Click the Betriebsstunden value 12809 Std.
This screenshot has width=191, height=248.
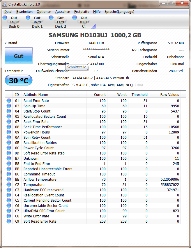coord(172,71)
